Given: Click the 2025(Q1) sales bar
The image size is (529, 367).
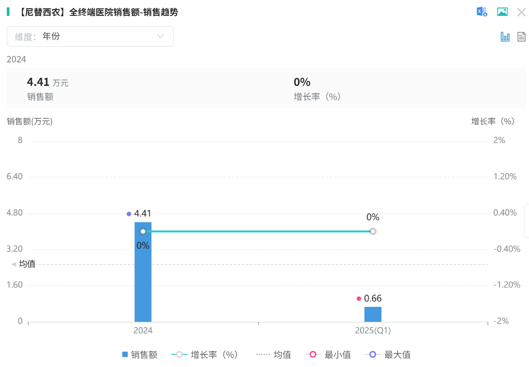Looking at the screenshot, I should [373, 315].
